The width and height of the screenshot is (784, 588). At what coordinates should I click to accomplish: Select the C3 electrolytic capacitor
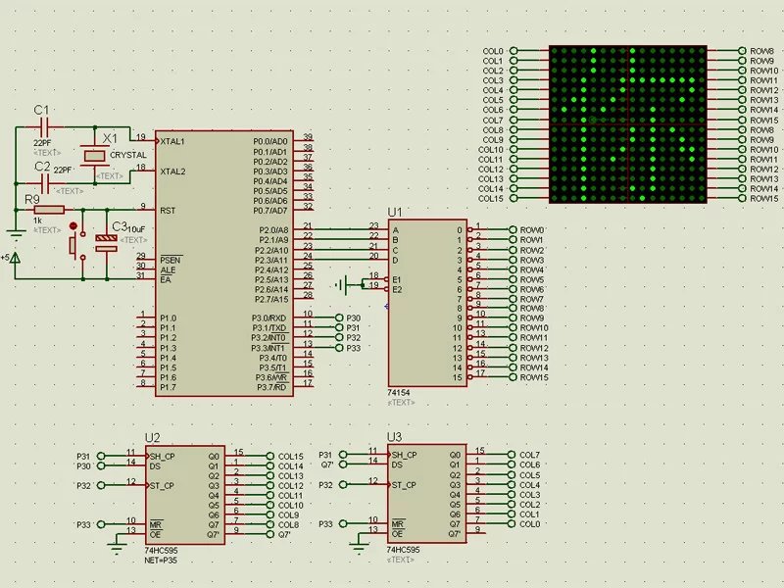point(107,243)
